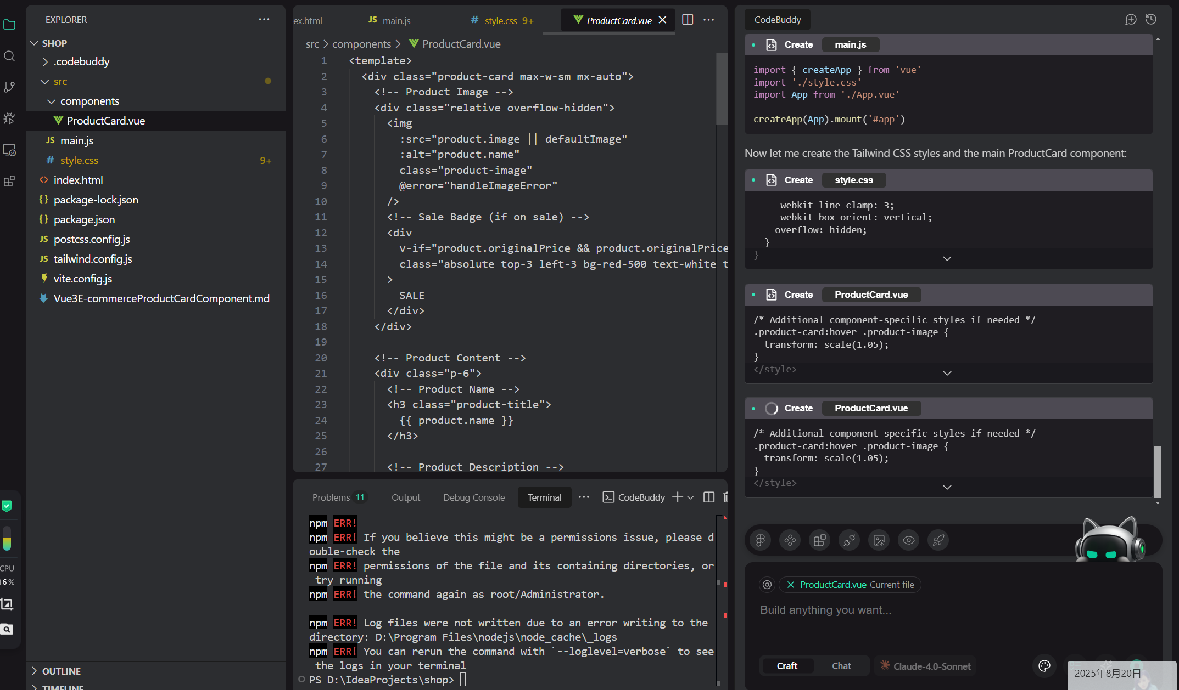Expand last ProductCard.vue code block chevron
This screenshot has height=690, width=1179.
947,487
